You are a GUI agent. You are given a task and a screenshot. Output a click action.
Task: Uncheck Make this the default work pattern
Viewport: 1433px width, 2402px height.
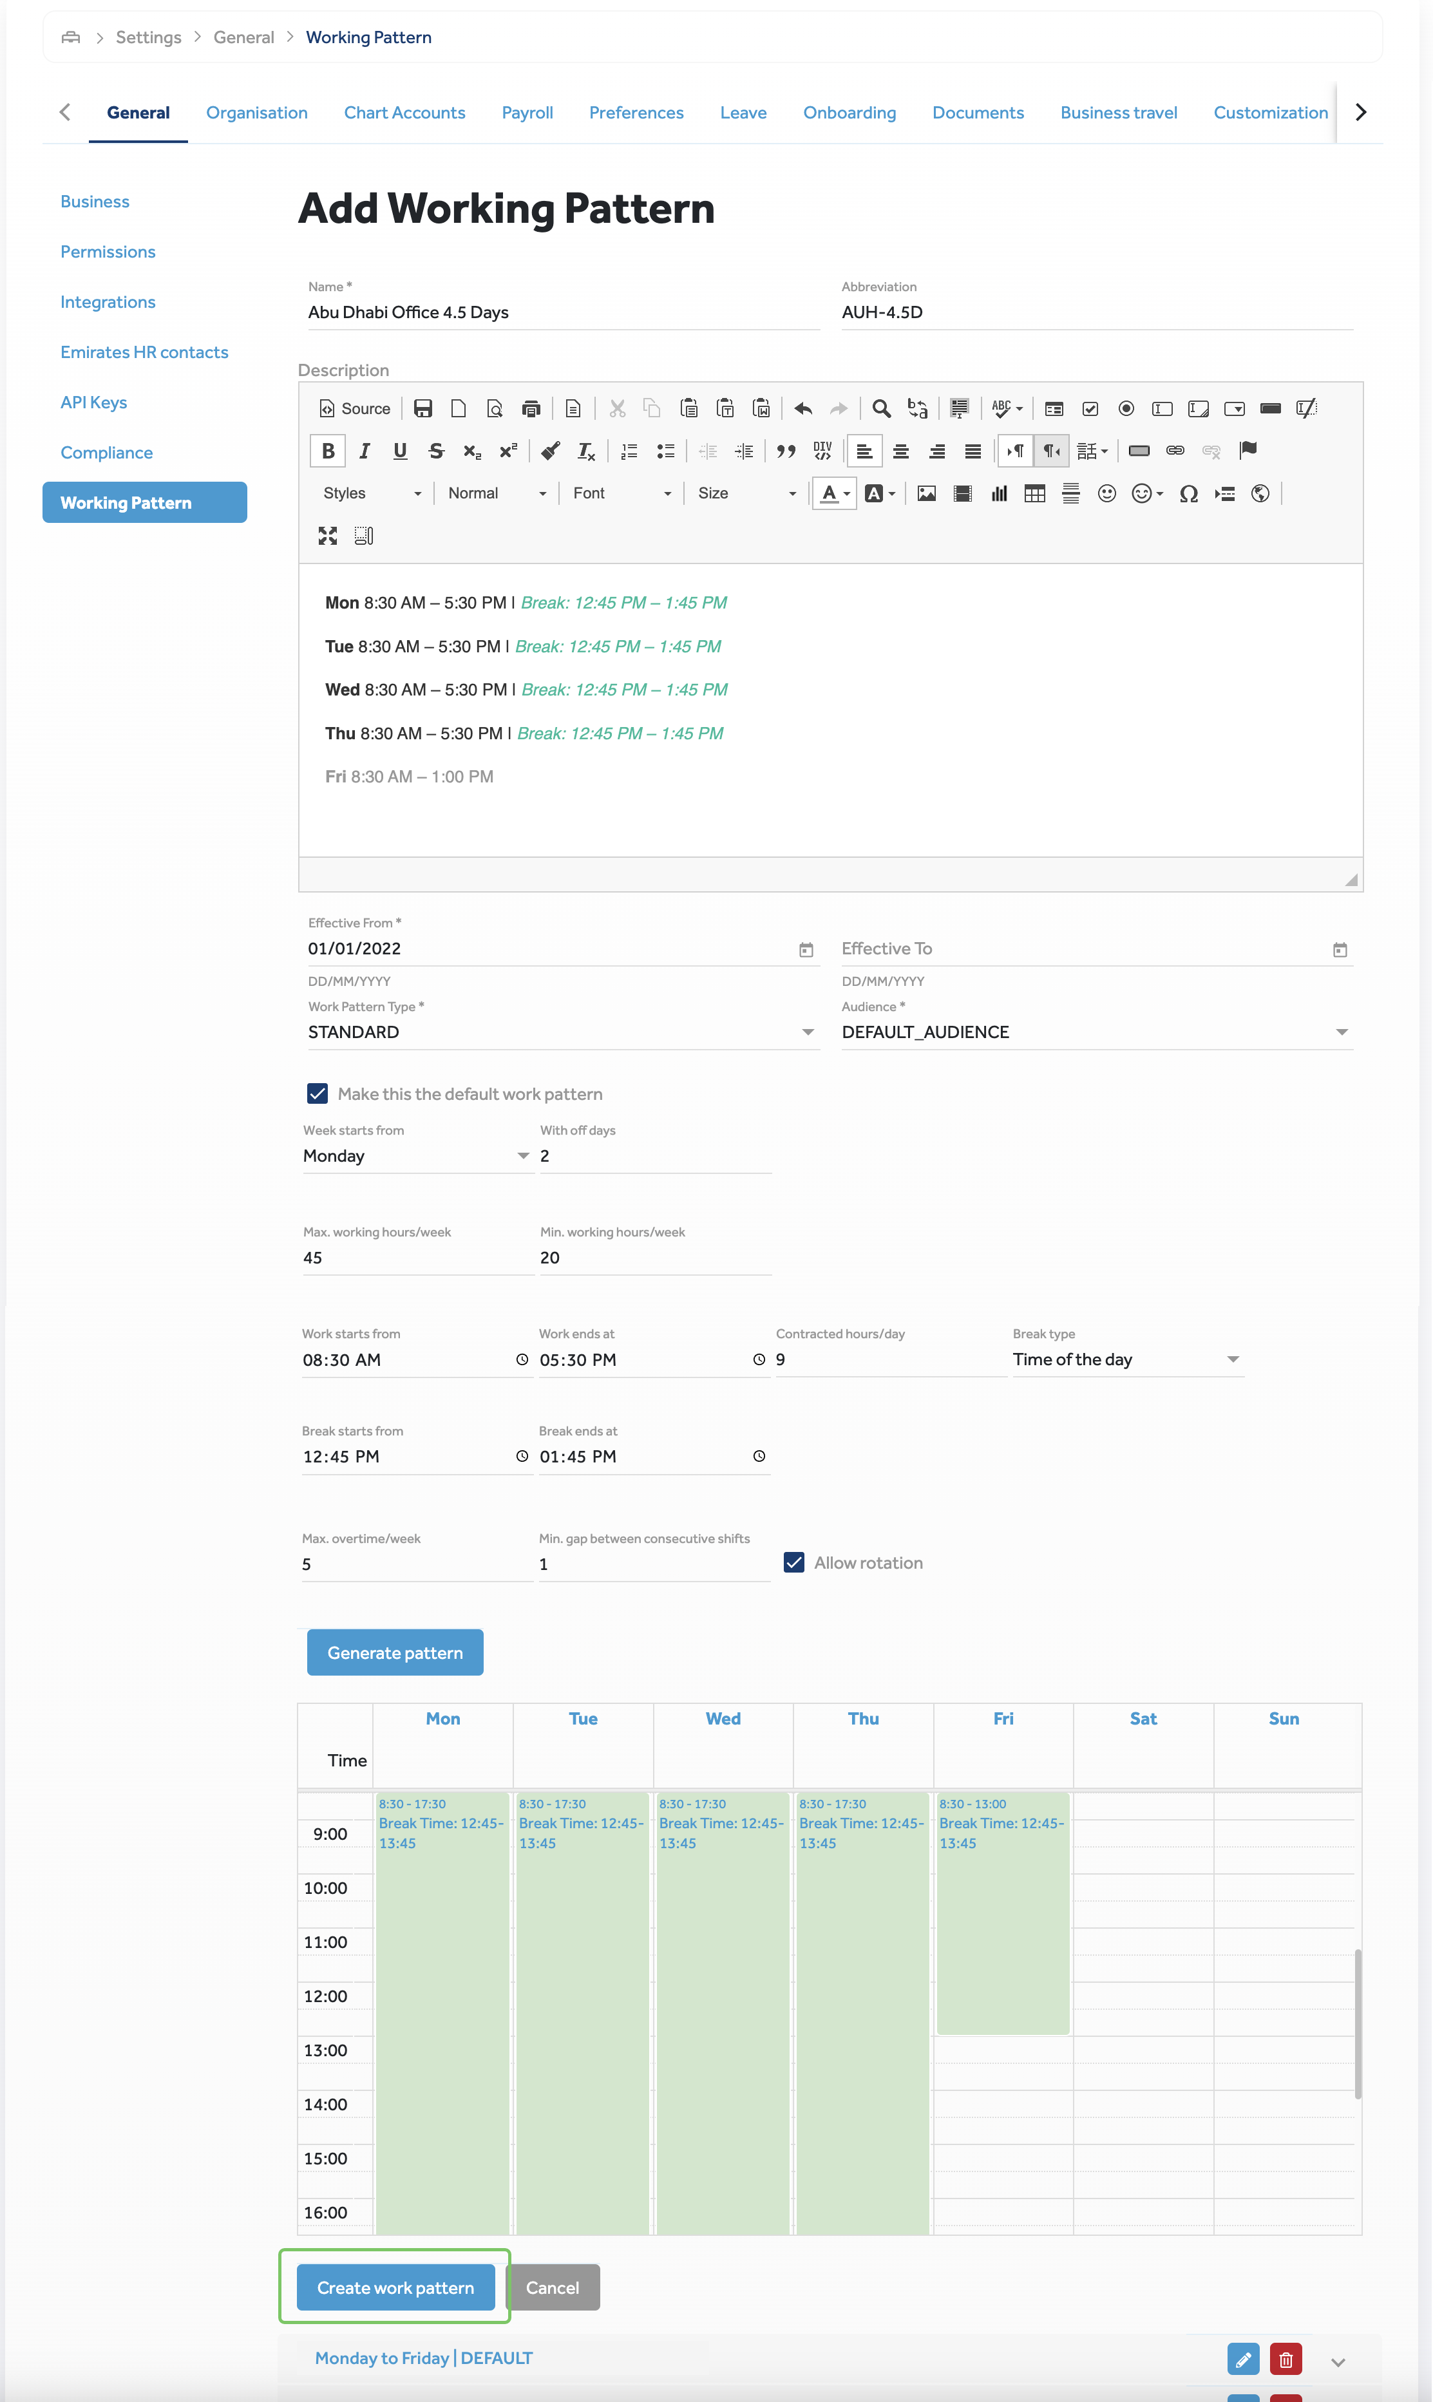tap(318, 1093)
